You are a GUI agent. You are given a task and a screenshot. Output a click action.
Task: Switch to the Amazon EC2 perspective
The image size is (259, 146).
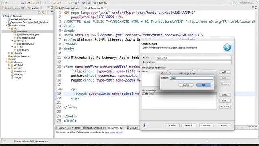(x=245, y=3)
